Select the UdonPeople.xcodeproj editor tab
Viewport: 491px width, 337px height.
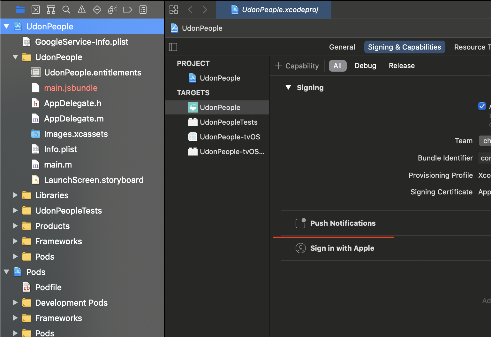(x=274, y=10)
